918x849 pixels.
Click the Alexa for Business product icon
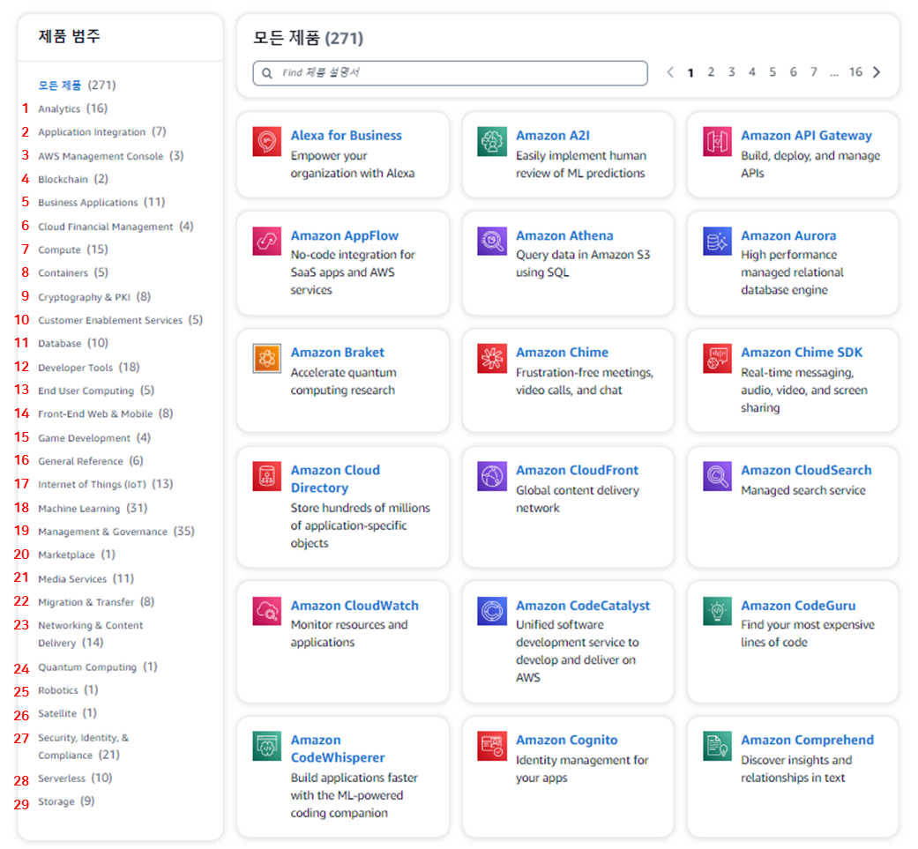tap(267, 142)
